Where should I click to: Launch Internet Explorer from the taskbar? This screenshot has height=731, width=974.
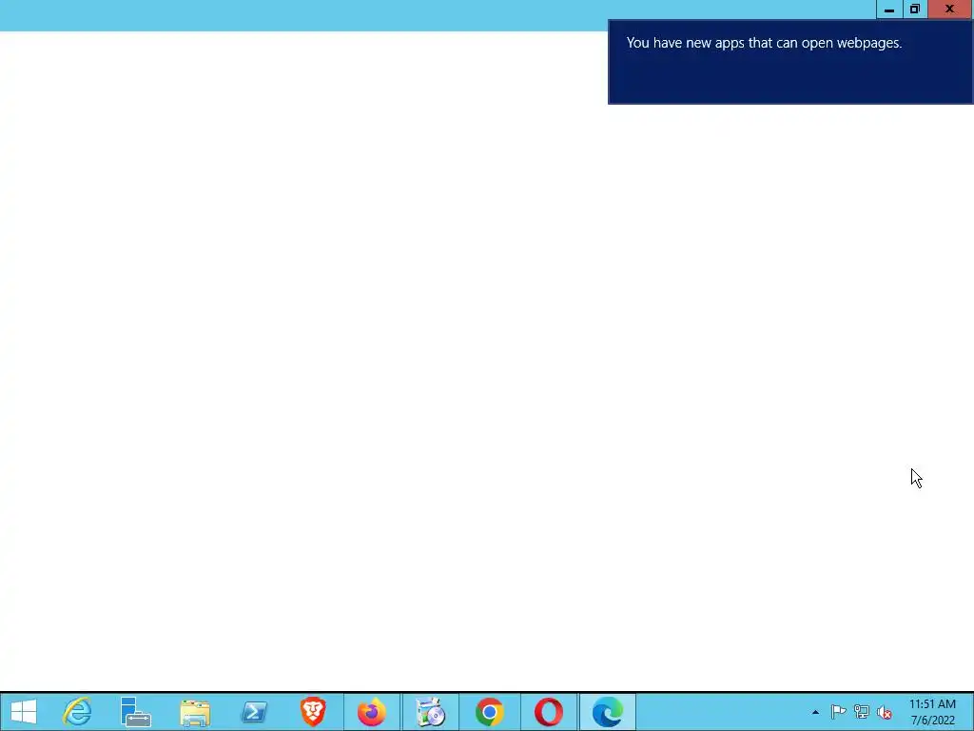pyautogui.click(x=77, y=712)
